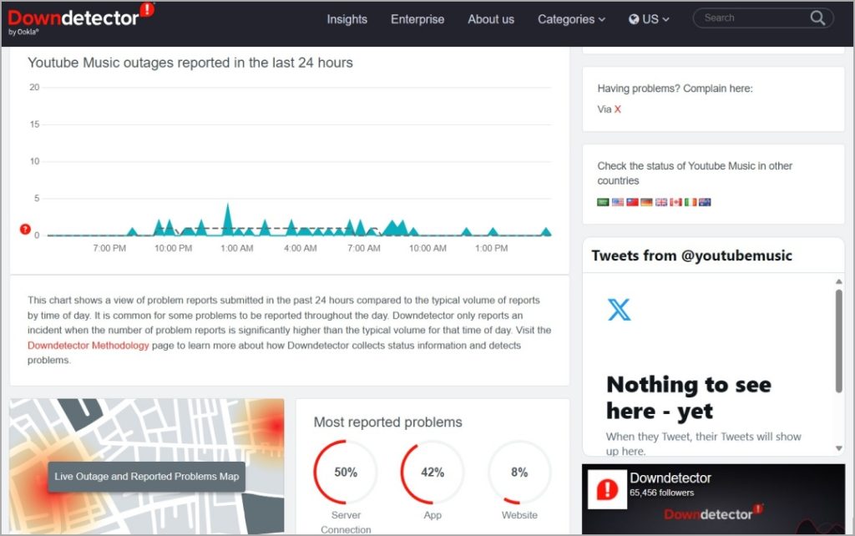Click the 7:00 PM axis label
The width and height of the screenshot is (855, 536).
[x=109, y=249]
